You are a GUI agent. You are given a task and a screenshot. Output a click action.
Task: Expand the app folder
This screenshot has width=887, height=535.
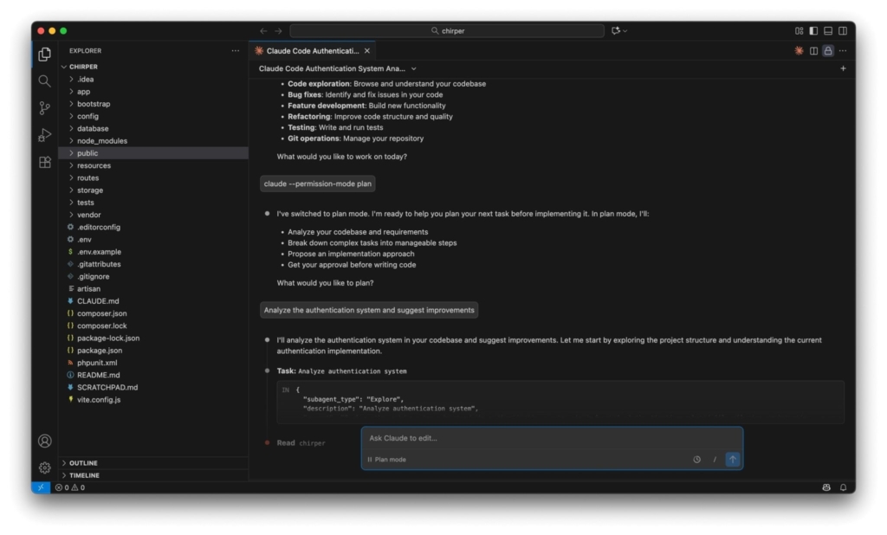click(x=153, y=92)
